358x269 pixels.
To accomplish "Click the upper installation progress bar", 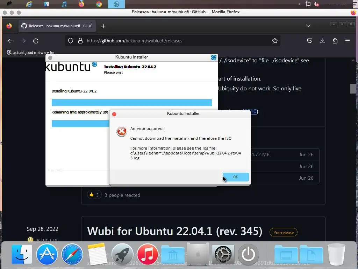I will coord(132,103).
